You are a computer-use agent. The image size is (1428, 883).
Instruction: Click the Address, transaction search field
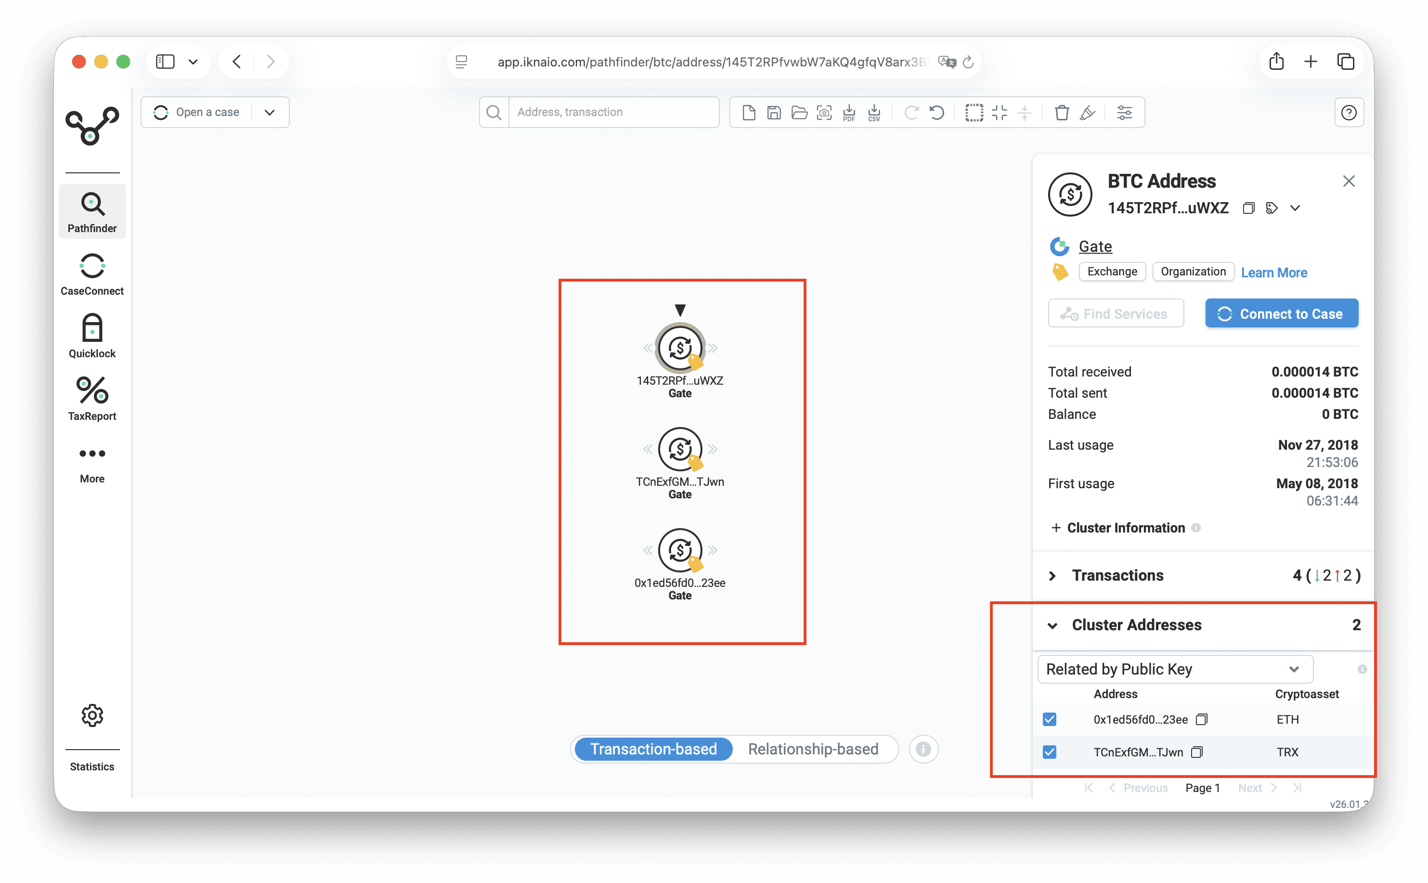click(613, 112)
